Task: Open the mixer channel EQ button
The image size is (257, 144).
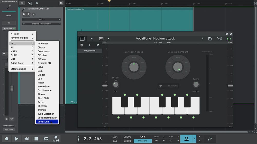Action: [x=9, y=23]
